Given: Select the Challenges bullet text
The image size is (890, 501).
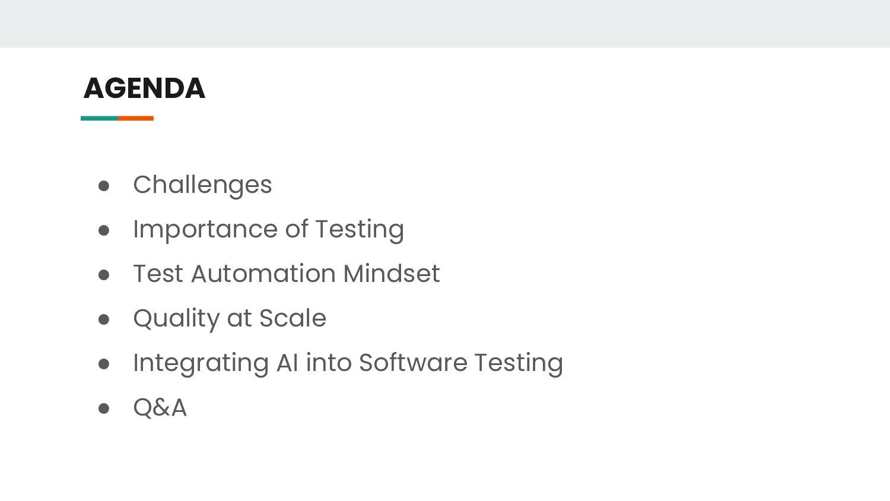Looking at the screenshot, I should pos(202,185).
